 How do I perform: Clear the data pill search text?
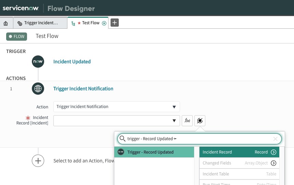(275, 139)
